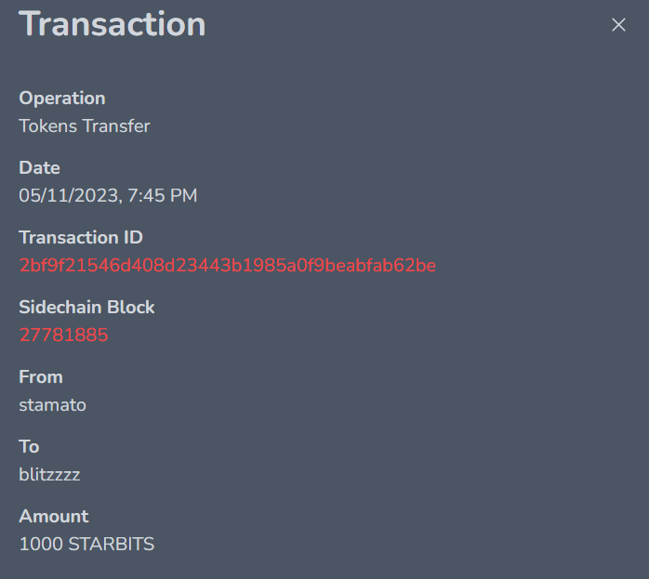The height and width of the screenshot is (579, 649).
Task: Click the time 7:45 PM
Action: click(162, 195)
